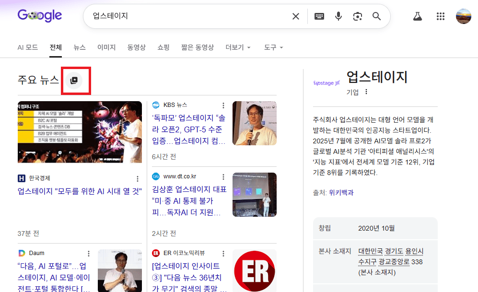
Task: Click the www.dt.co.kr source favicon
Action: [x=156, y=176]
